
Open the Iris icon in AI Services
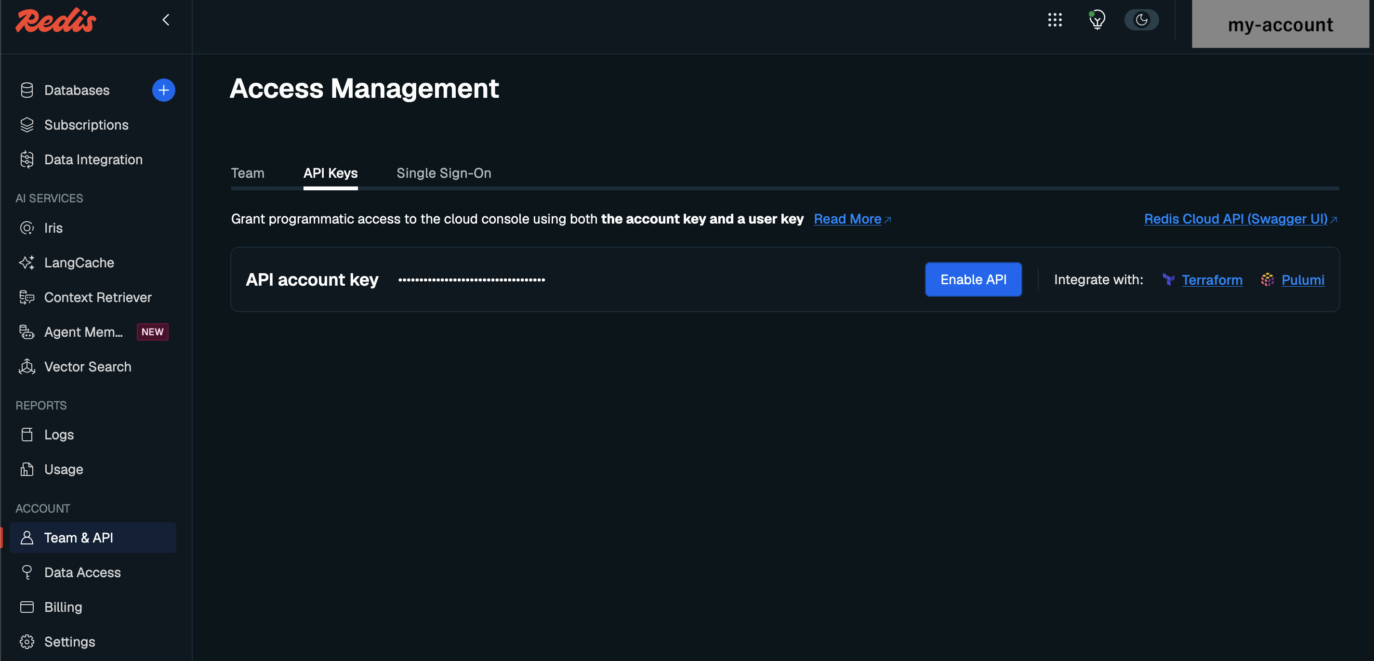point(26,228)
